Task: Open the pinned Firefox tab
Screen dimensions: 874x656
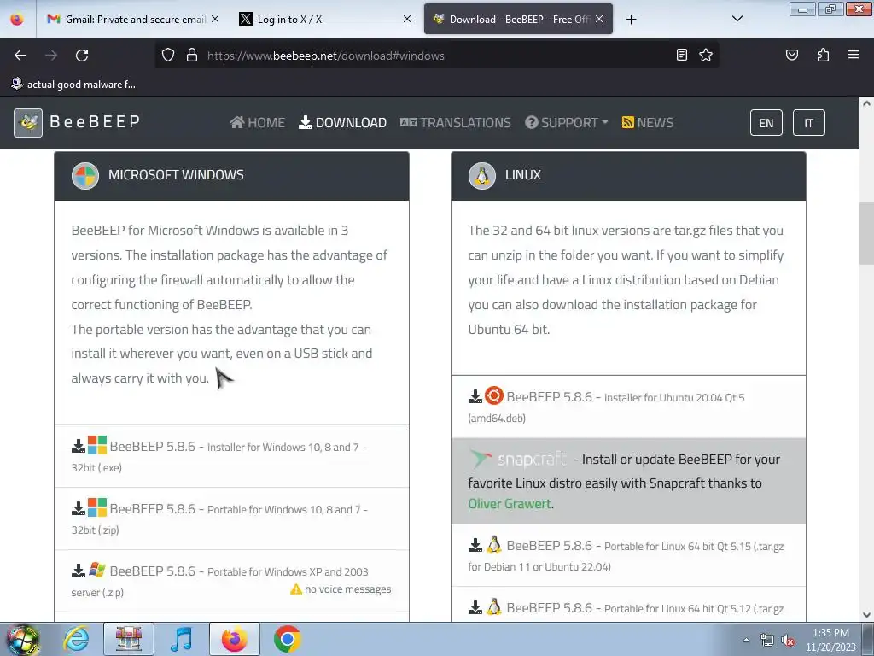Action: pos(17,19)
